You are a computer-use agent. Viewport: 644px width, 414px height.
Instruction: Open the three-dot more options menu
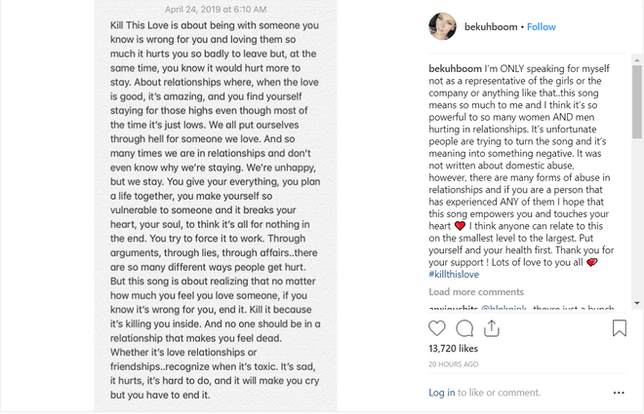[x=619, y=393]
